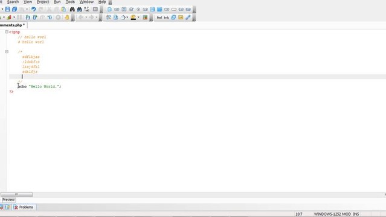Click the red and green run icon
The image size is (386, 217).
point(9,17)
